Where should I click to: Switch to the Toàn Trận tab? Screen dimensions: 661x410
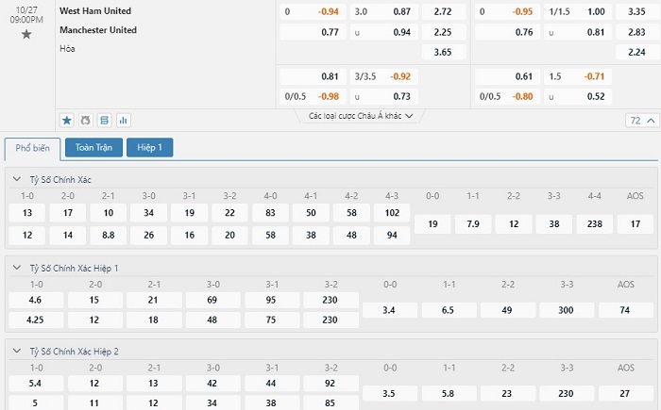(93, 147)
